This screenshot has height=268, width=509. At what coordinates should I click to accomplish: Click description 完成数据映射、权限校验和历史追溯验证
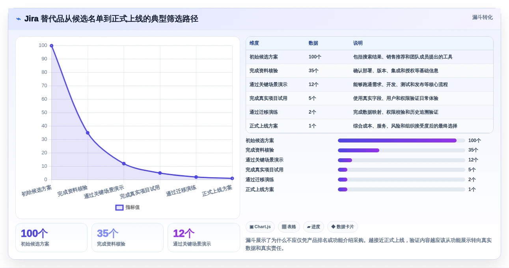click(396, 112)
